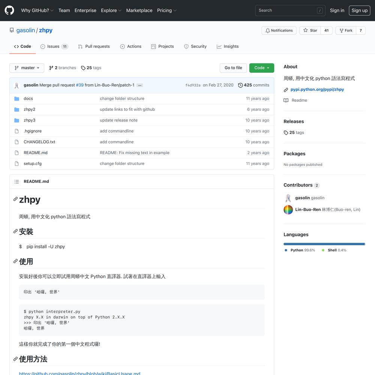The image size is (375, 375).
Task: Click gasolin avatar in commit bar
Action: click(16, 85)
